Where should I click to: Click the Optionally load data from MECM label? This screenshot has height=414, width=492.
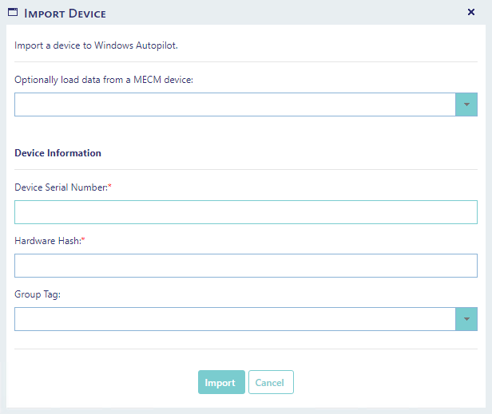click(104, 80)
